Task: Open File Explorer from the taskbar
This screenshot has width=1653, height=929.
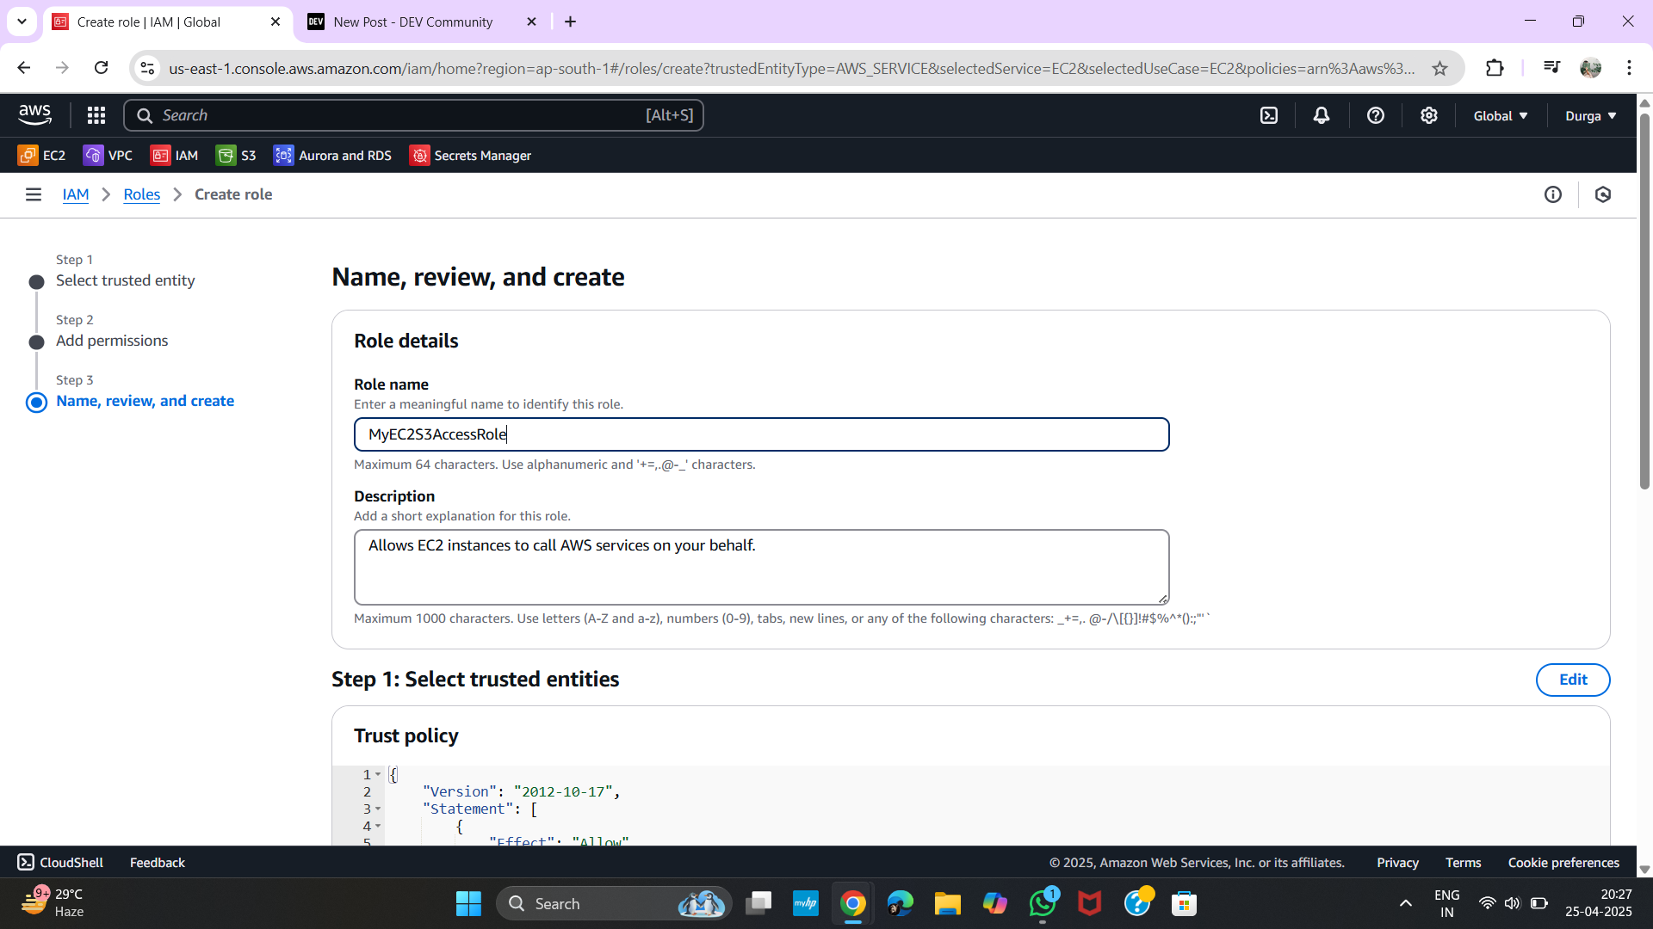Action: point(947,903)
